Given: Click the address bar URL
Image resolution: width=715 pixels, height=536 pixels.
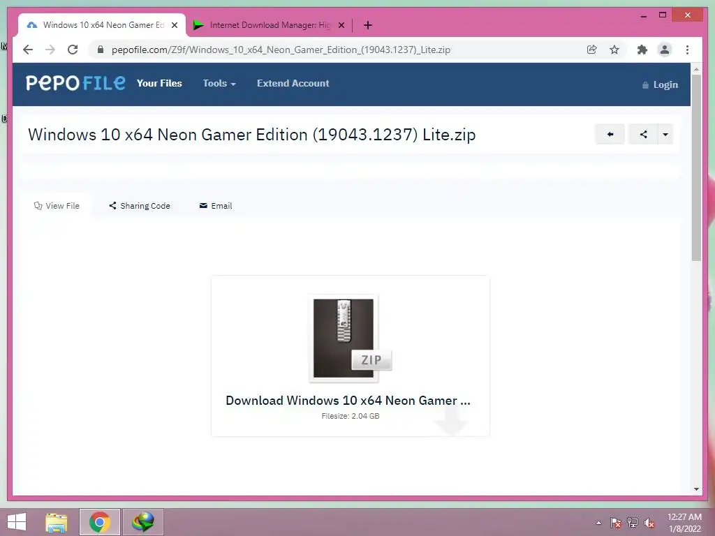Looking at the screenshot, I should click(x=281, y=50).
